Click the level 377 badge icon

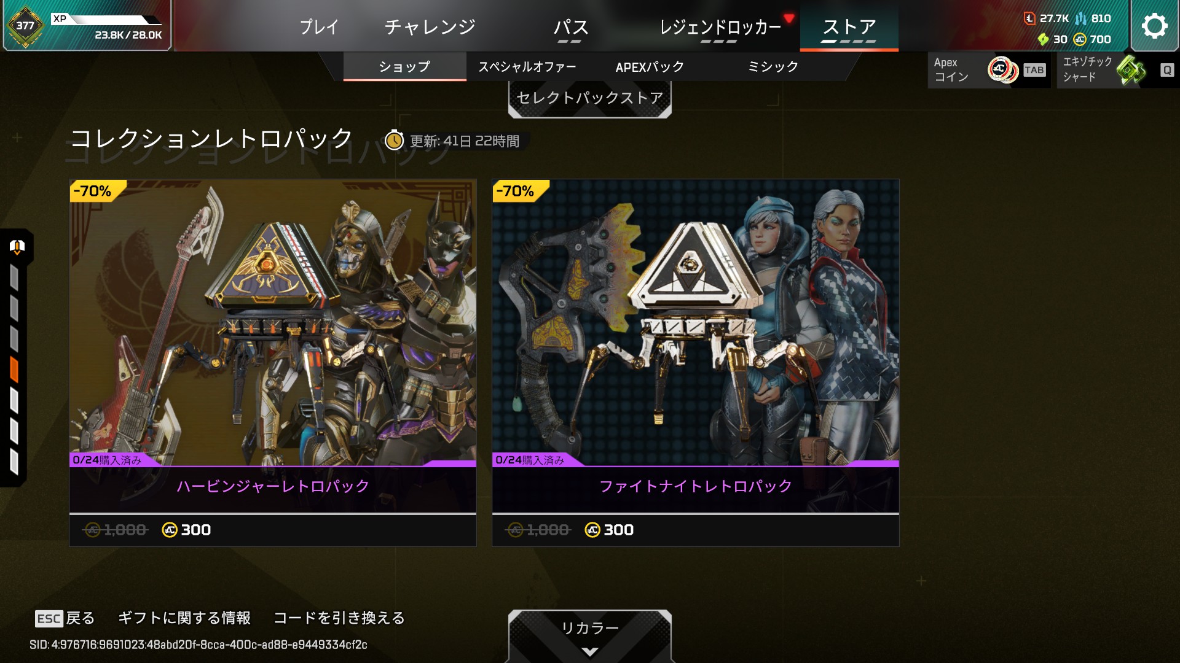point(25,26)
